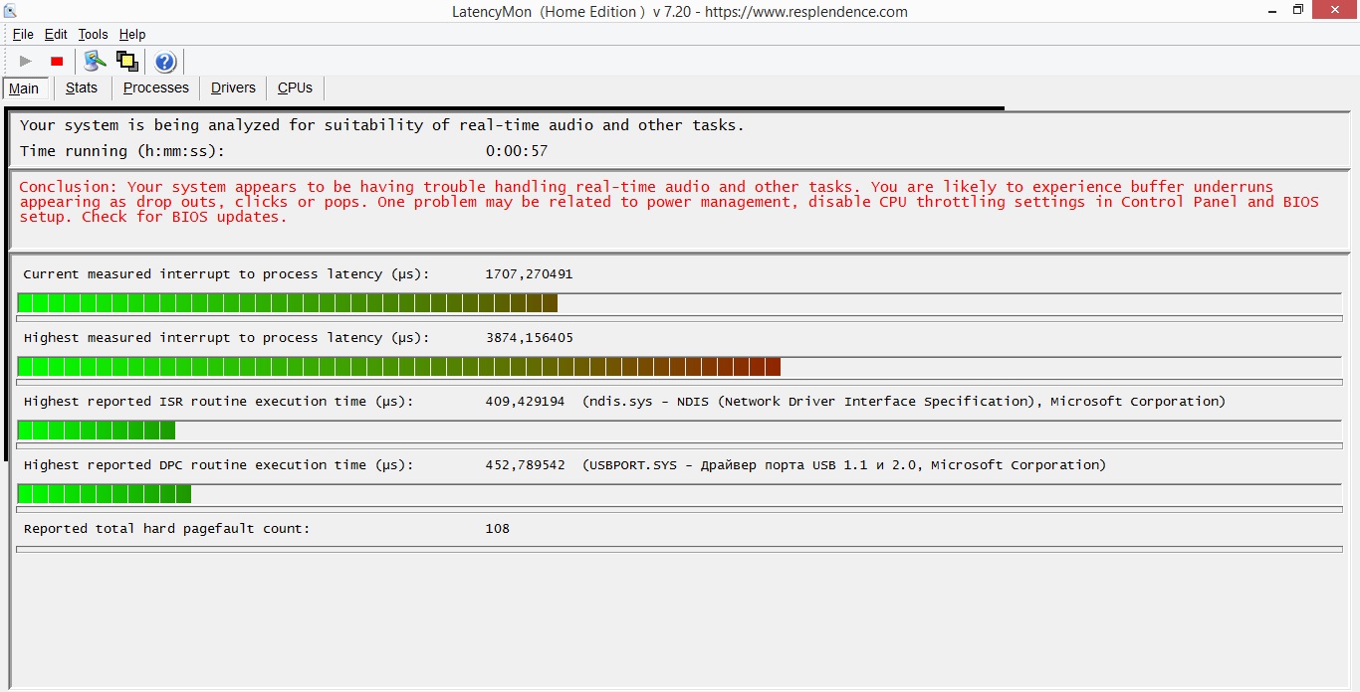Open the Edit menu

[56, 35]
